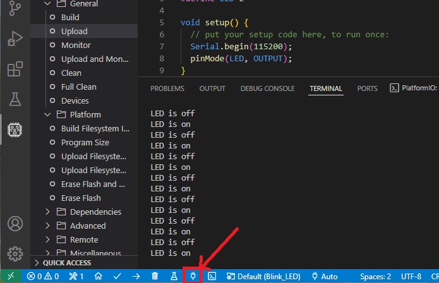Switch to the Debug Console tab

point(267,88)
